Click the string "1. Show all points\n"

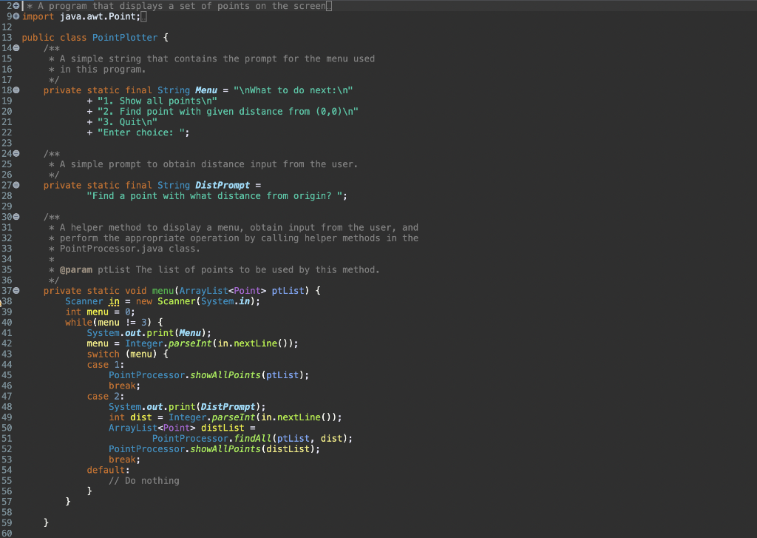tap(157, 101)
